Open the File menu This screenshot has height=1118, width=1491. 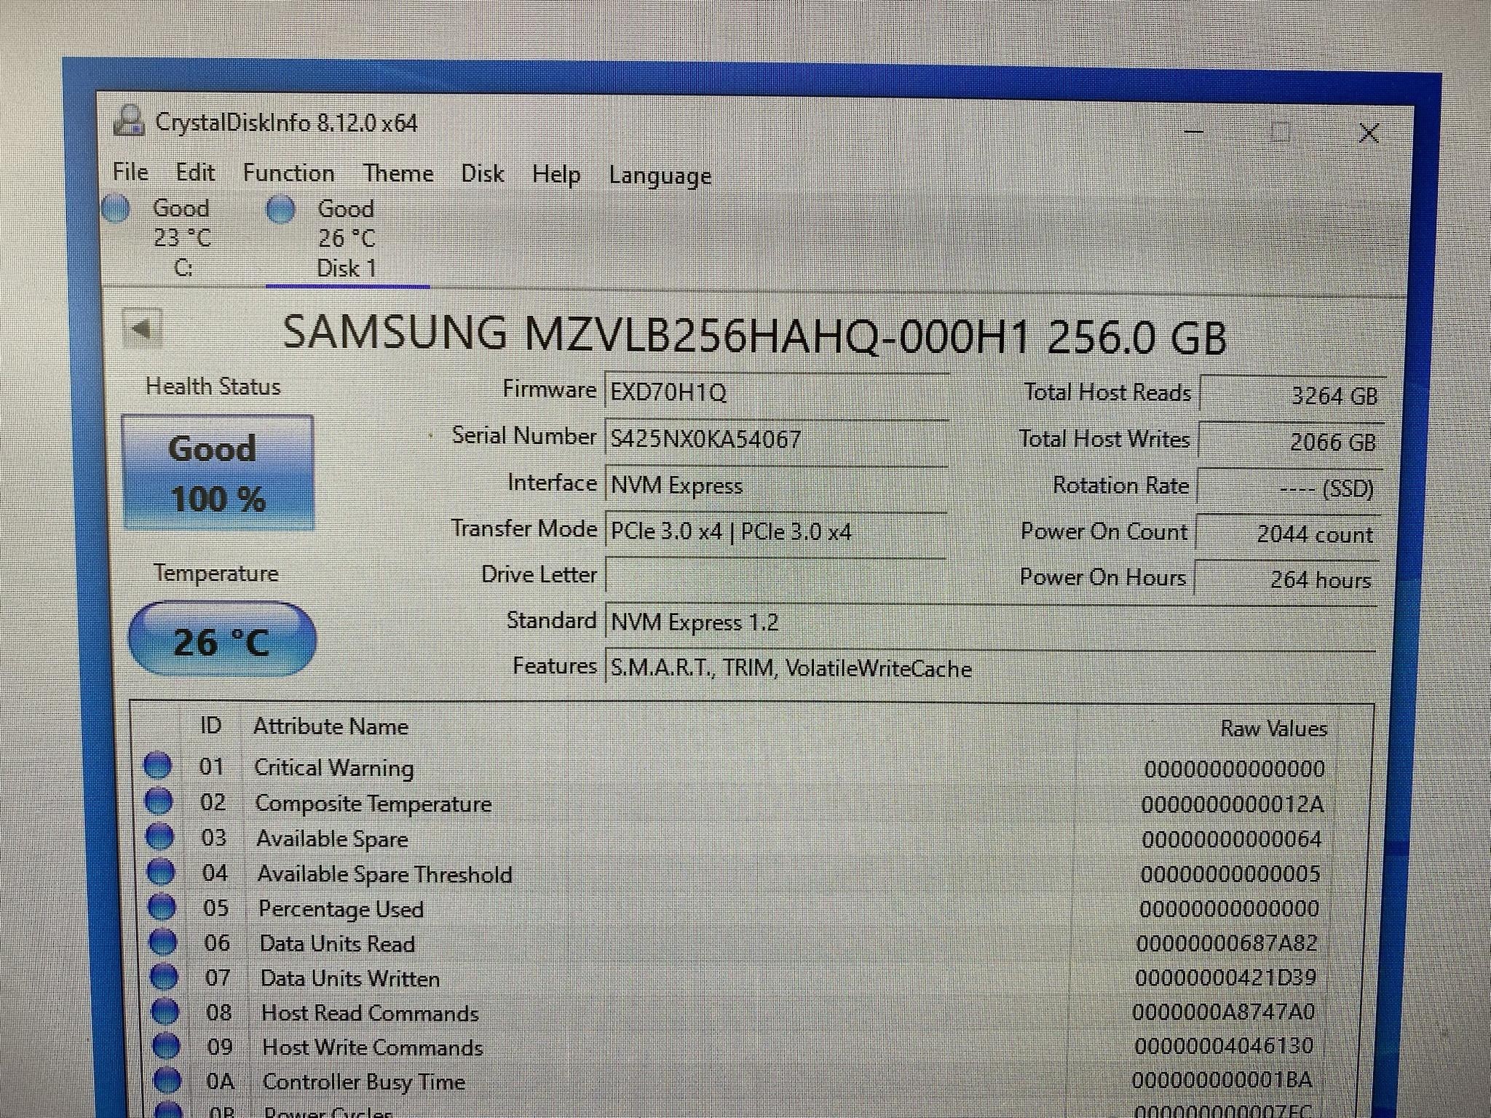[130, 173]
